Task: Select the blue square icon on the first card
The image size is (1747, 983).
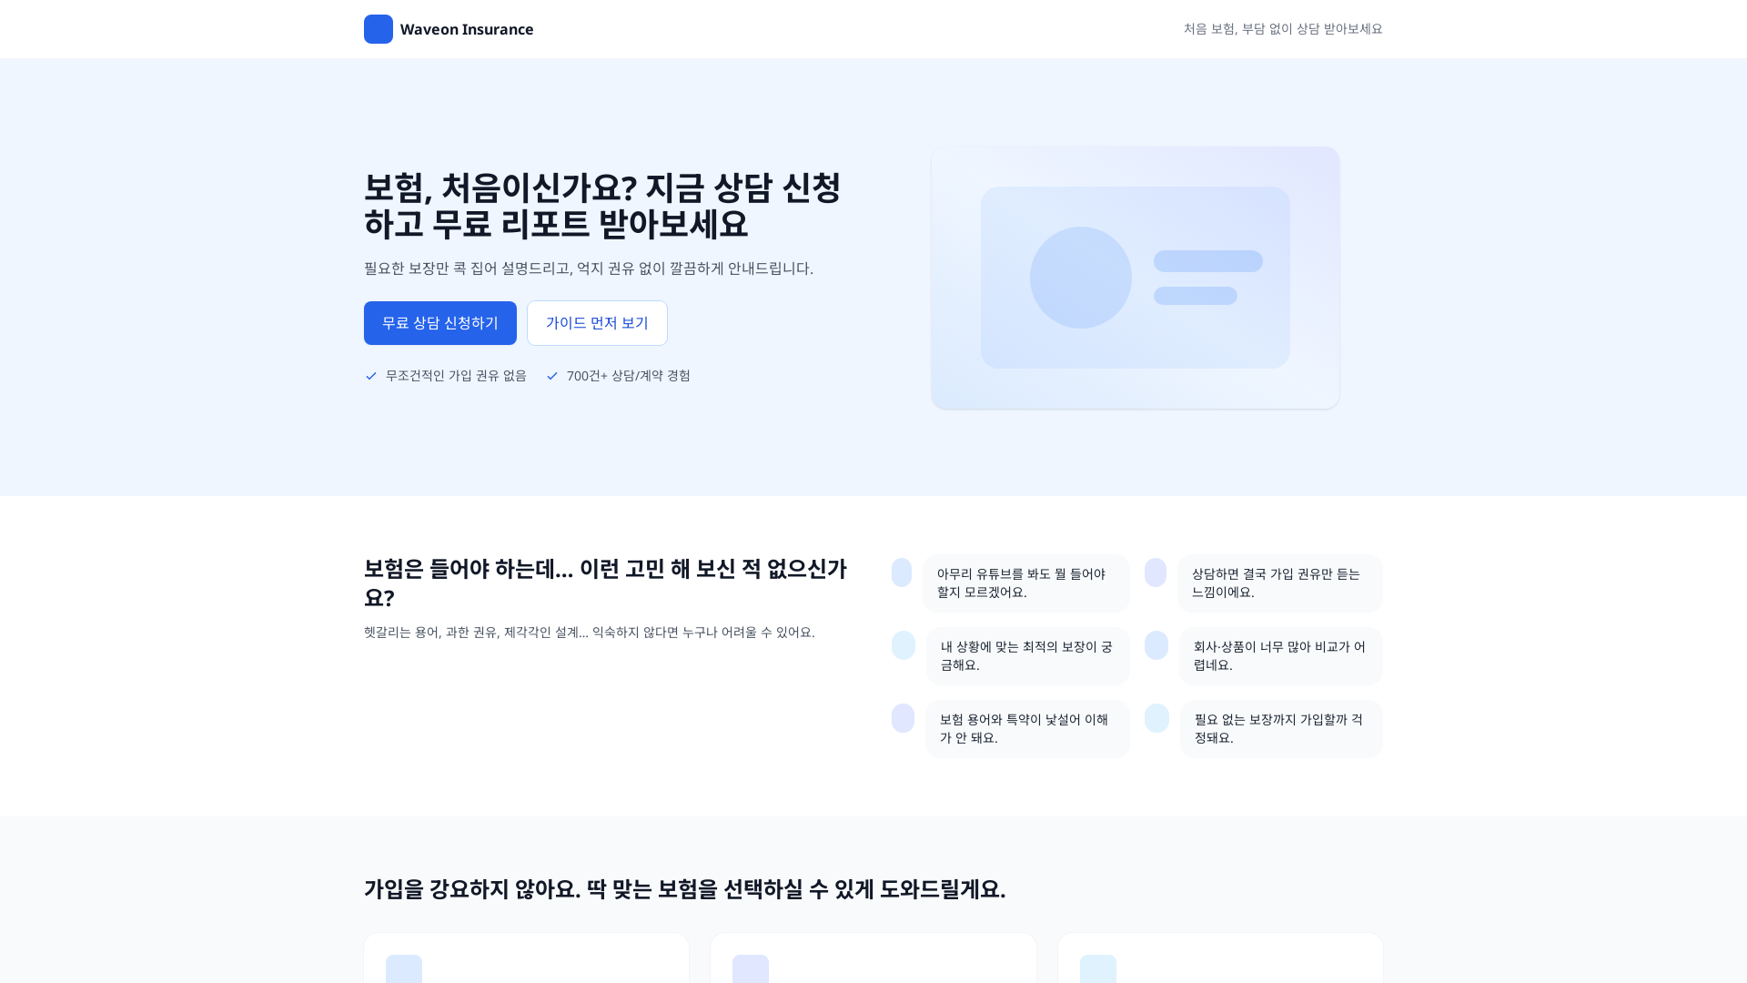Action: point(403,968)
